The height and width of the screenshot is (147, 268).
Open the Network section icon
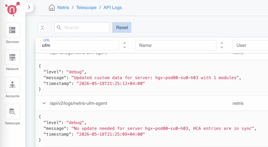point(13,57)
